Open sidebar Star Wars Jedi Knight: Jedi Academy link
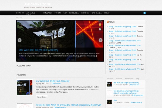This screenshot has height=108, width=162. pos(126,83)
